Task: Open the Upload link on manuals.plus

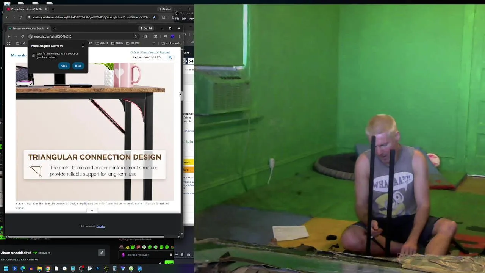Action: 165,52
